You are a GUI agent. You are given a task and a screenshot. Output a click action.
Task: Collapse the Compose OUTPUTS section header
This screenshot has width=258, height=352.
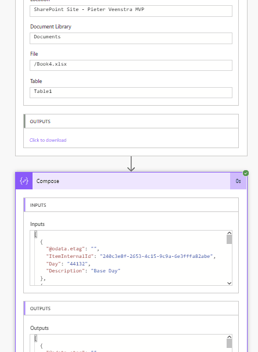tap(131, 308)
